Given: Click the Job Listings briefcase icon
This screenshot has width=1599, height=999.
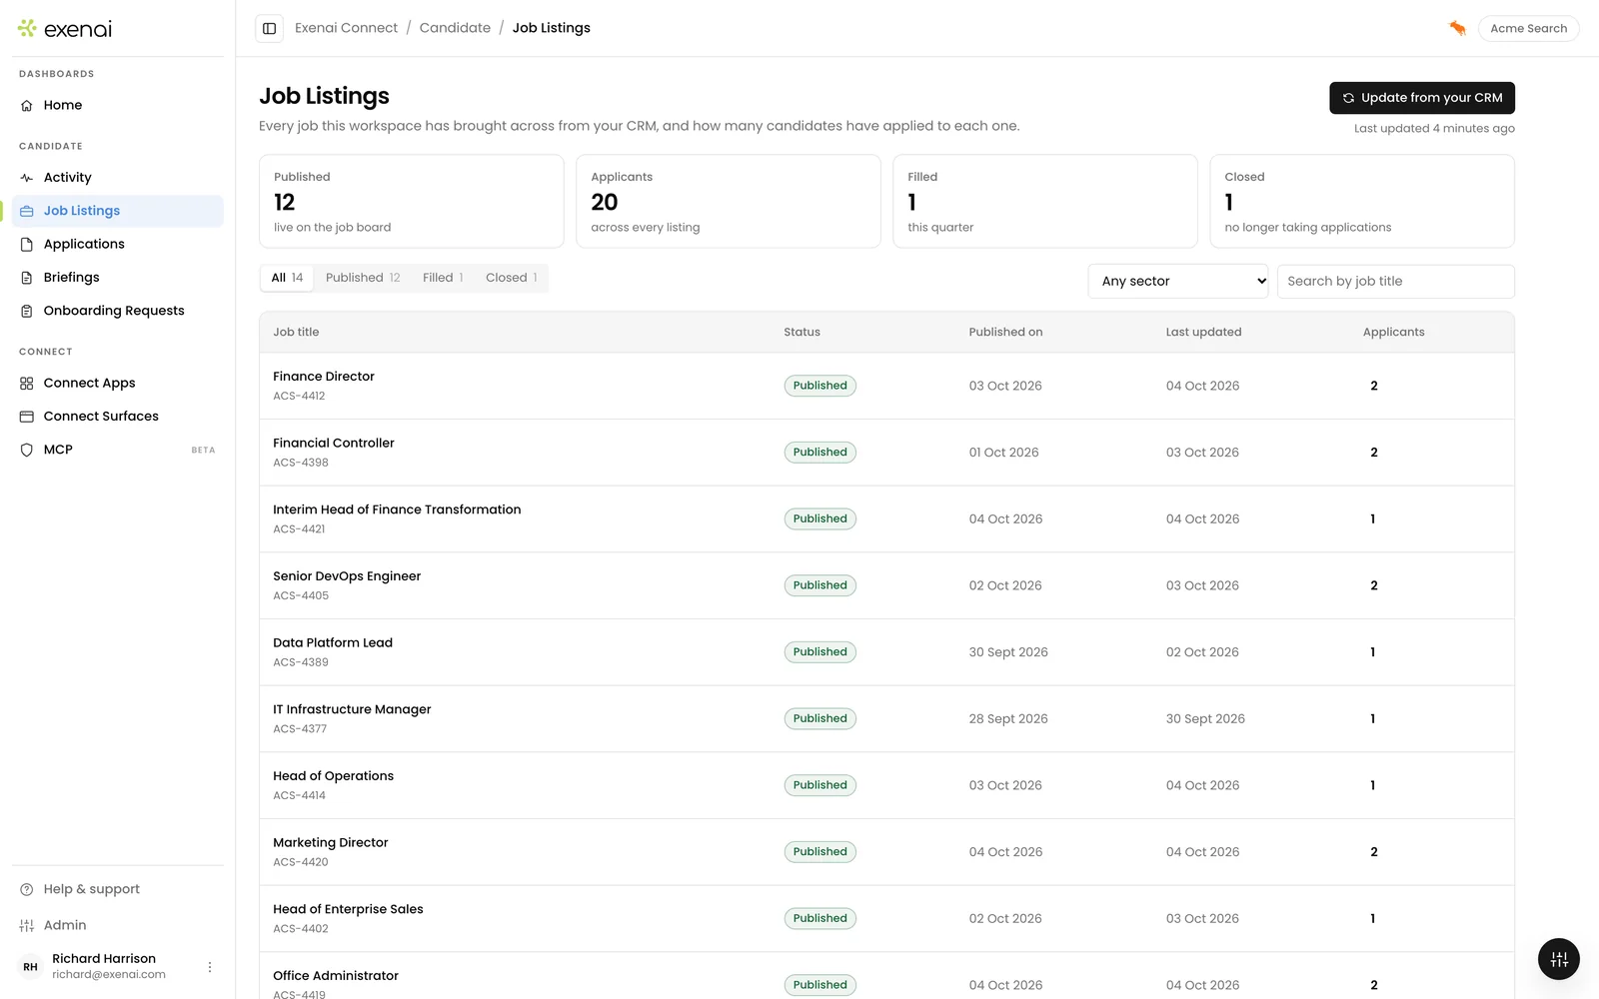Looking at the screenshot, I should tap(27, 211).
